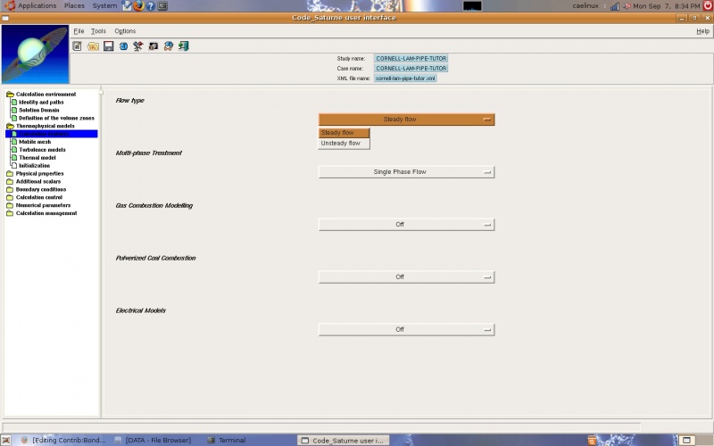This screenshot has width=714, height=446.
Task: Select Turbulence models in tree
Action: coord(42,150)
